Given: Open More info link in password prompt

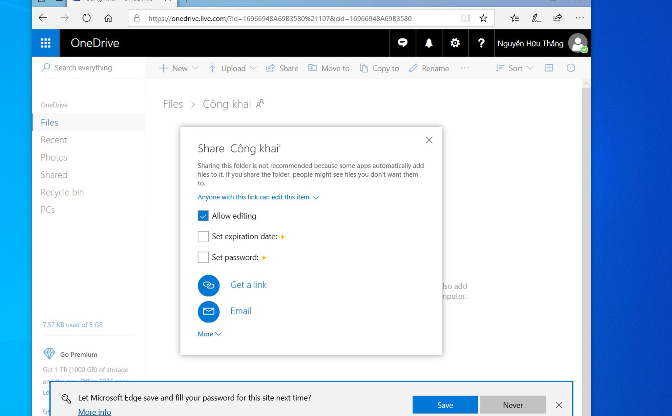Looking at the screenshot, I should pyautogui.click(x=94, y=412).
